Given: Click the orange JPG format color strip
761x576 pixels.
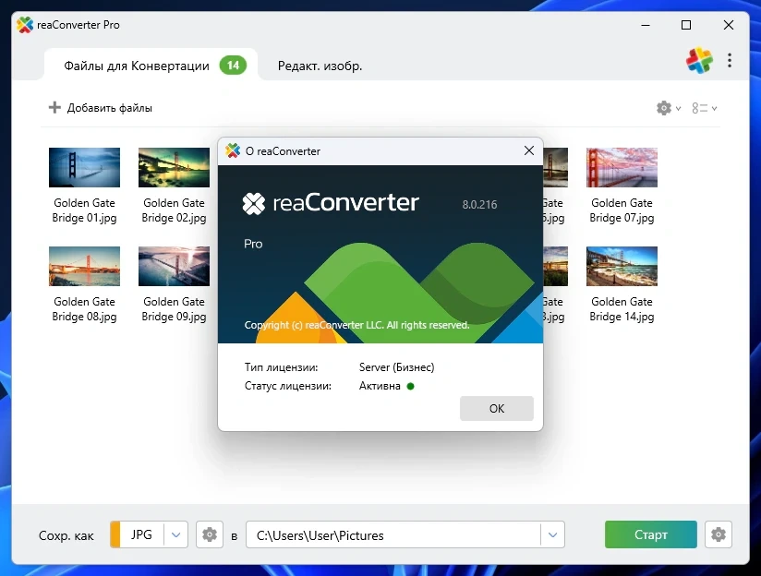Looking at the screenshot, I should click(x=115, y=534).
